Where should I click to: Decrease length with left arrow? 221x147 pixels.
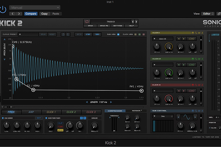click(87, 102)
